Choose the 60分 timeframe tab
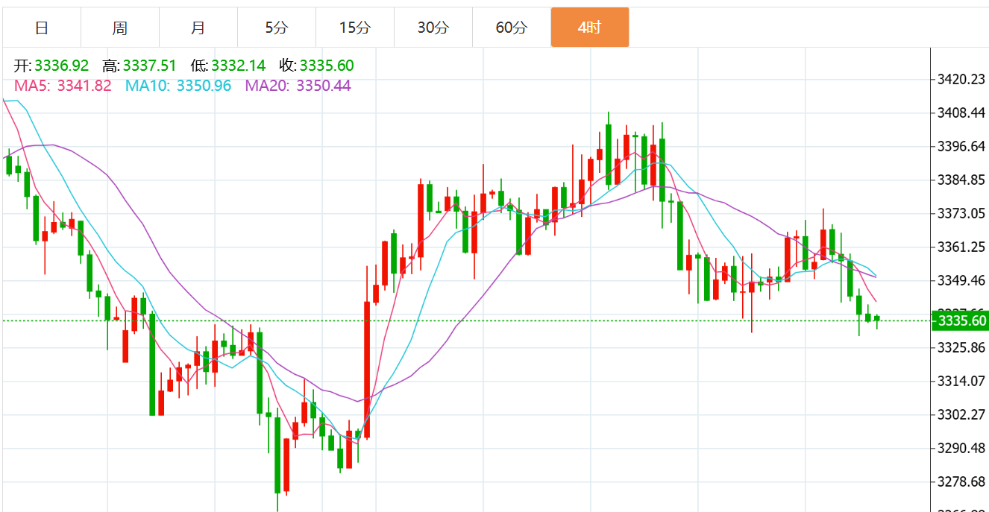This screenshot has width=989, height=512. pos(511,28)
